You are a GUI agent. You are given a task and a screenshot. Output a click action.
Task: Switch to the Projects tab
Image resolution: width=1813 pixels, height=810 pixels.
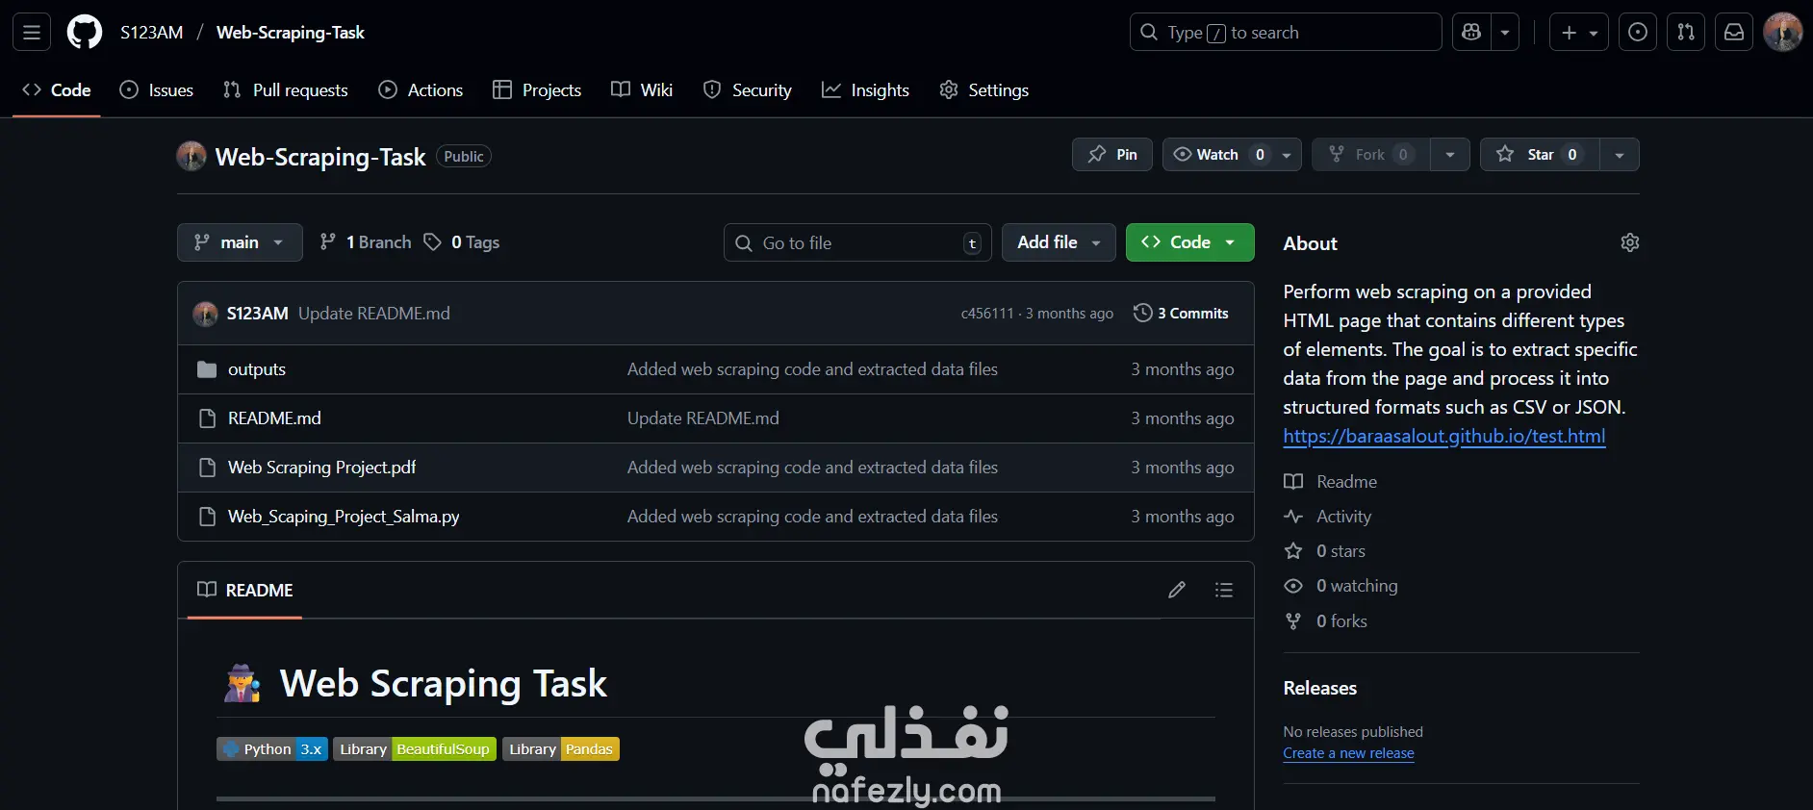[x=537, y=90]
